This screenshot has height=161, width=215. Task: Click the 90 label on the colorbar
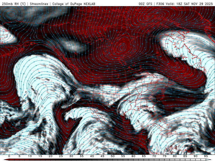point(196,156)
